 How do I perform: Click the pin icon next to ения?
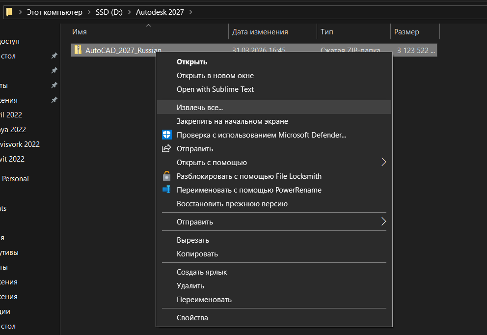[x=54, y=100]
